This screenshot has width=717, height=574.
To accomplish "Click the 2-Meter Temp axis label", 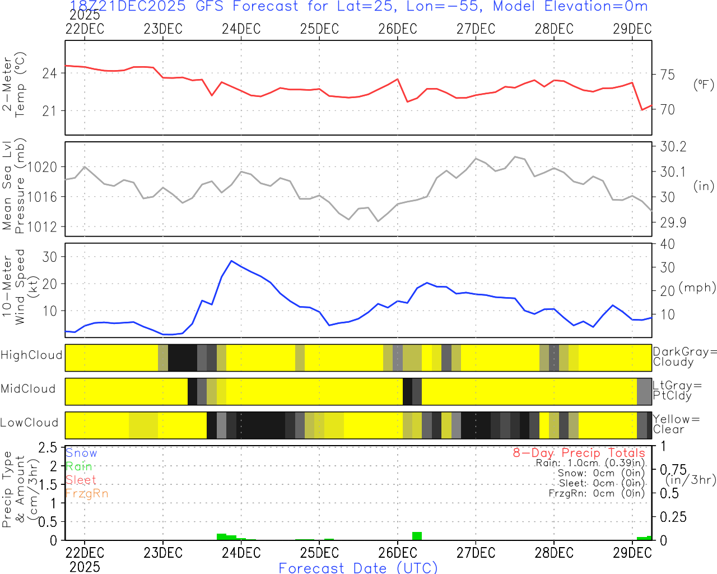I will 14,86.
